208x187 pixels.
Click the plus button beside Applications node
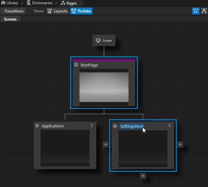coord(105,144)
